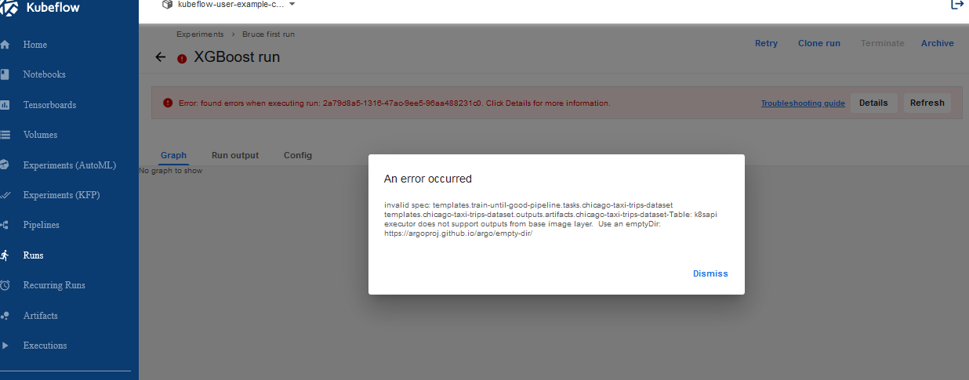Click the Terminate button

pos(883,43)
